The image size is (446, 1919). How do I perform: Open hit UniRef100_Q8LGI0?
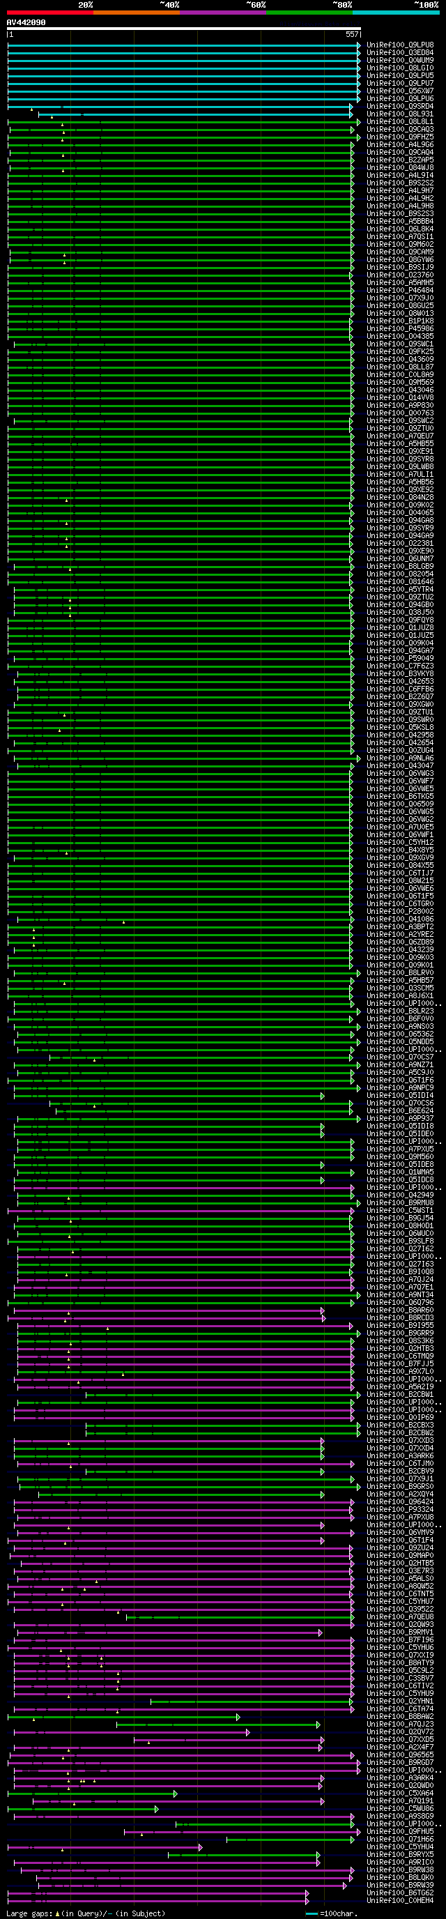click(400, 68)
